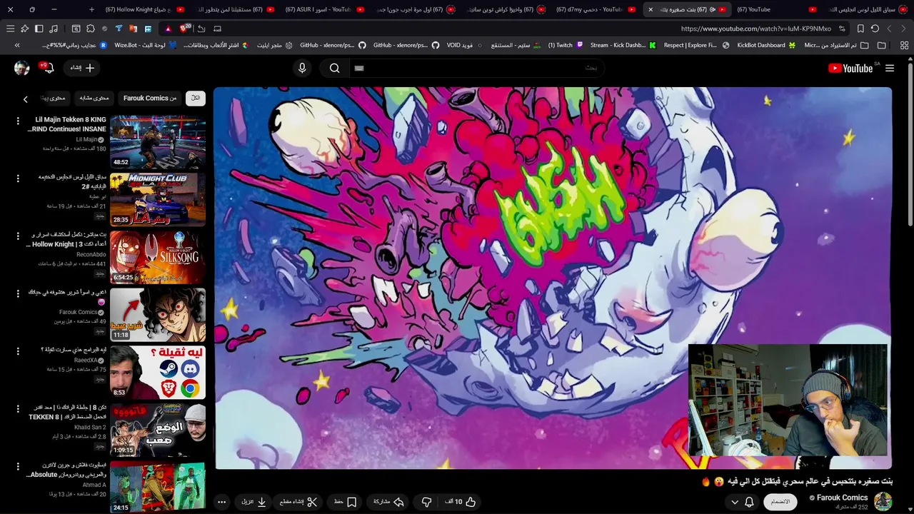Image resolution: width=914 pixels, height=514 pixels.
Task: Open site settings icon beside the URL
Action: click(843, 29)
